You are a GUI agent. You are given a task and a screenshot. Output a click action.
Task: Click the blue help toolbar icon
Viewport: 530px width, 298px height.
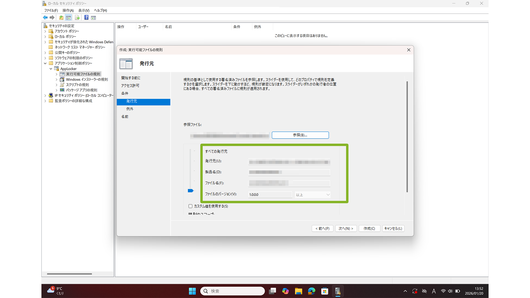[86, 18]
